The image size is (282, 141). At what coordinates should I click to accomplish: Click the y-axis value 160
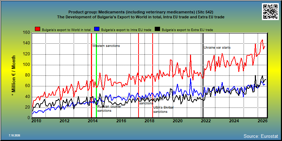pos(26,32)
